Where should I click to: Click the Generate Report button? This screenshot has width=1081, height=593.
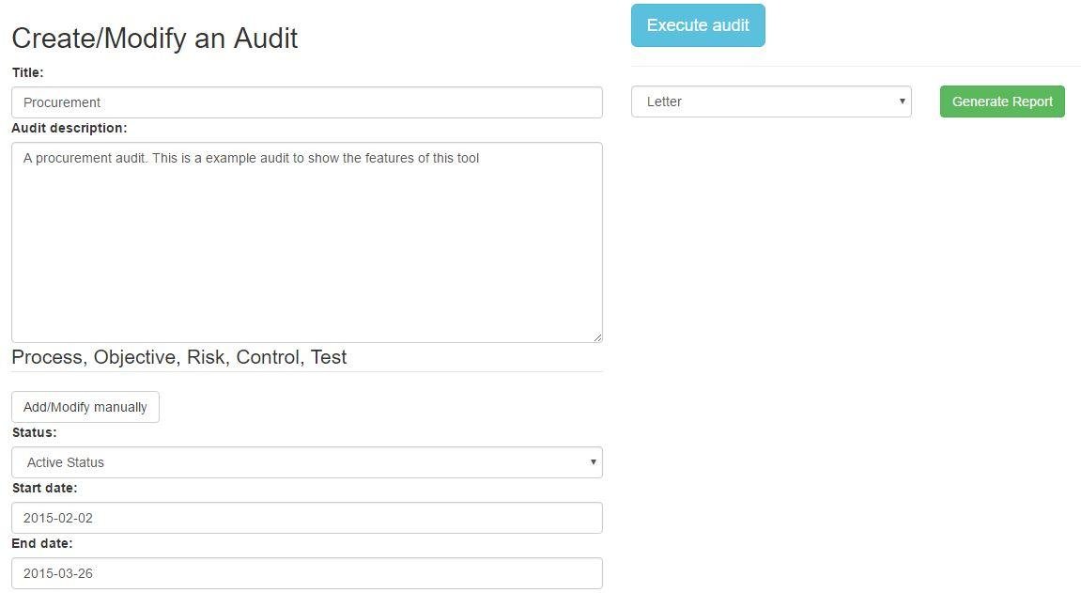[1001, 101]
